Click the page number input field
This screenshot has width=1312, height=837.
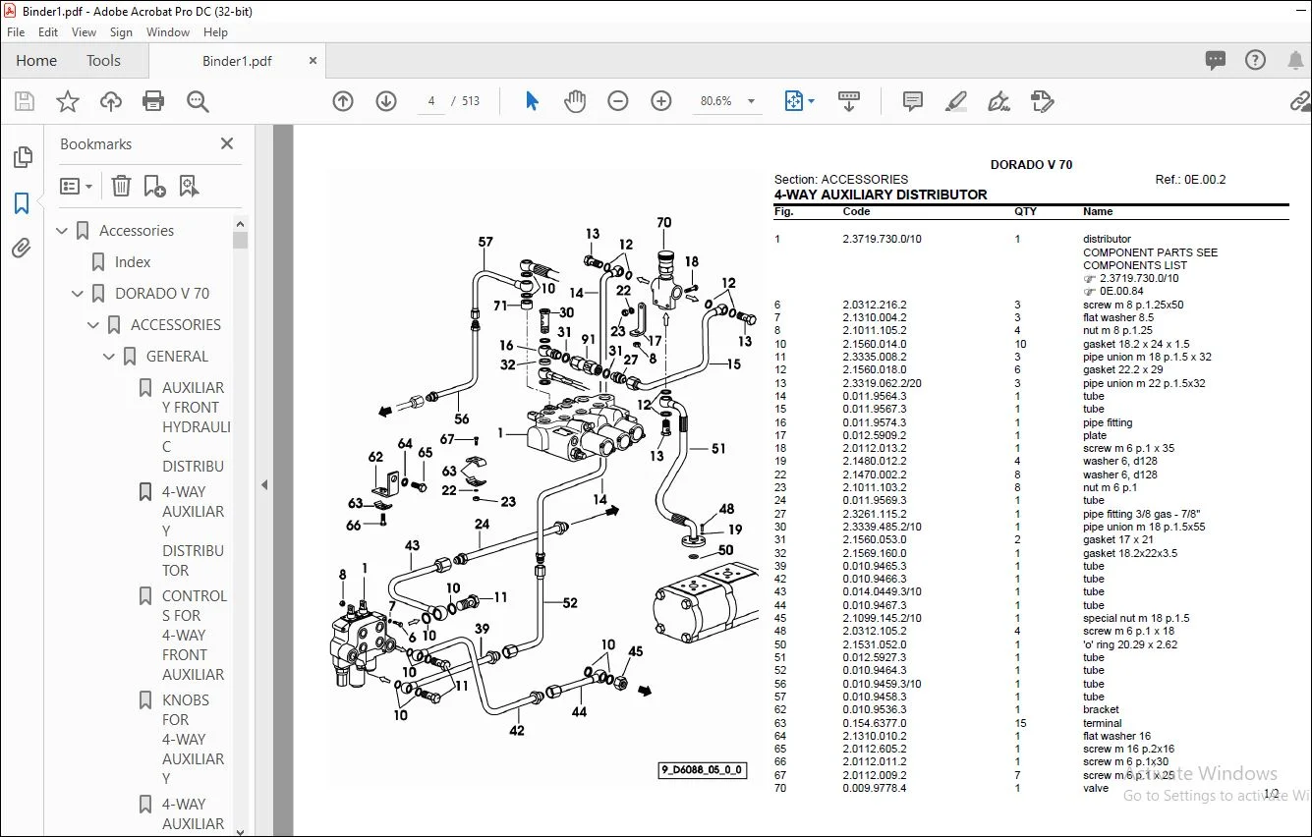431,101
